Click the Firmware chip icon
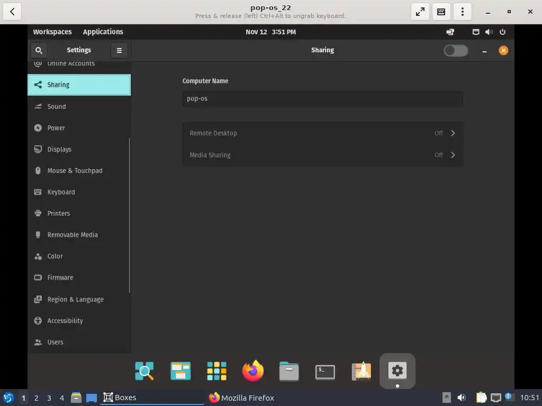 (x=38, y=278)
